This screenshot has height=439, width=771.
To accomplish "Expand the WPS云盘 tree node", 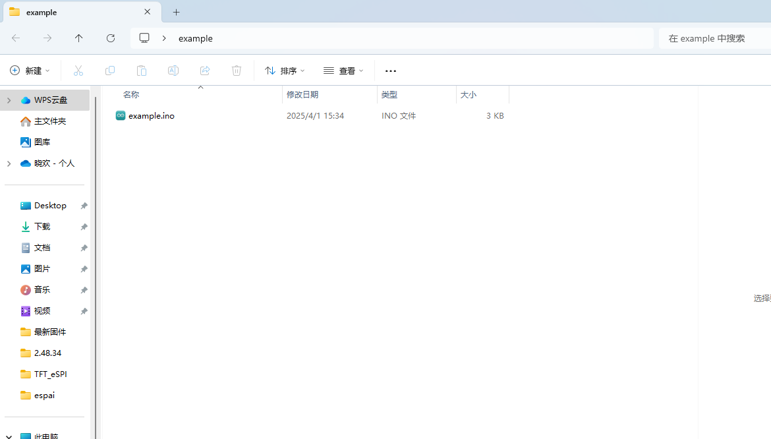I will pyautogui.click(x=9, y=100).
